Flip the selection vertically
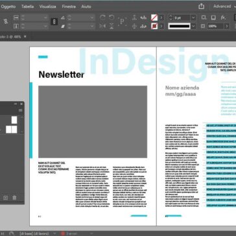This screenshot has height=236, width=236. point(112,26)
